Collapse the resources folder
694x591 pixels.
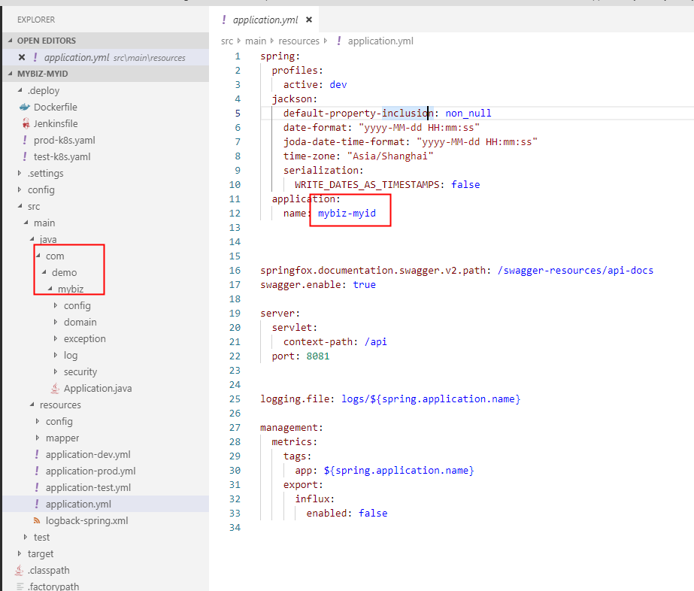point(32,405)
